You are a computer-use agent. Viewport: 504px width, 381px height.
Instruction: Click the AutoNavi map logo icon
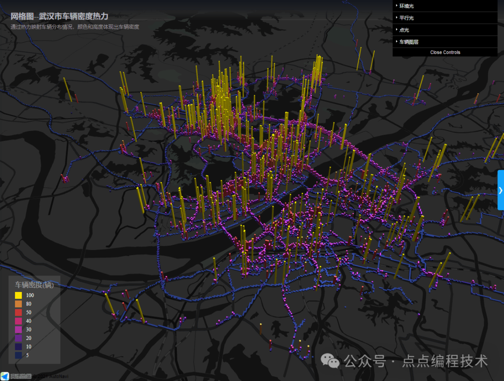(x=5, y=376)
